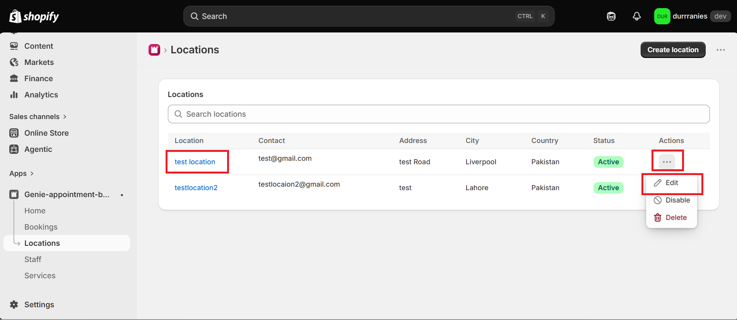Go to Markets section
737x320 pixels.
39,62
